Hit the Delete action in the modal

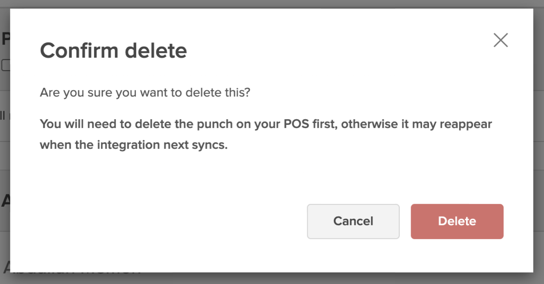tap(457, 221)
